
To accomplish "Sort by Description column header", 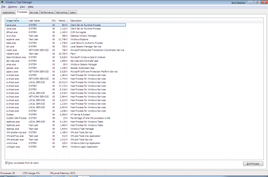I will click(x=98, y=21).
